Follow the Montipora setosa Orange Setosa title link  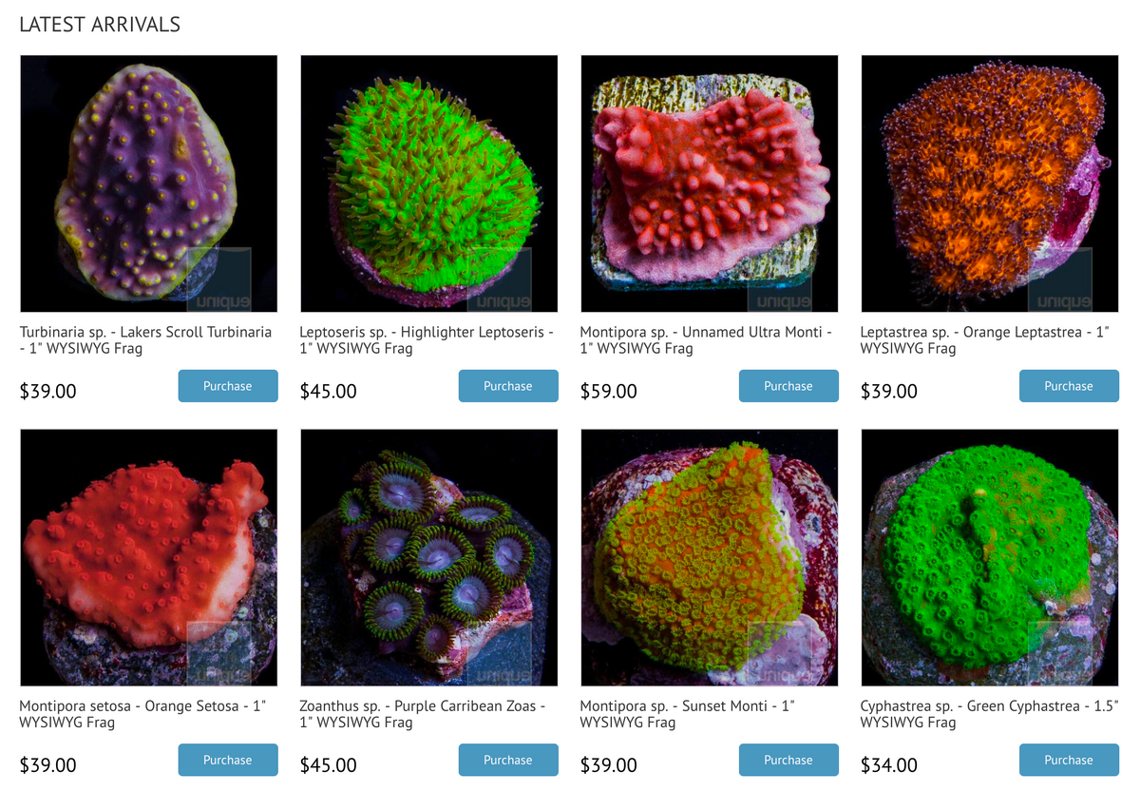click(142, 714)
